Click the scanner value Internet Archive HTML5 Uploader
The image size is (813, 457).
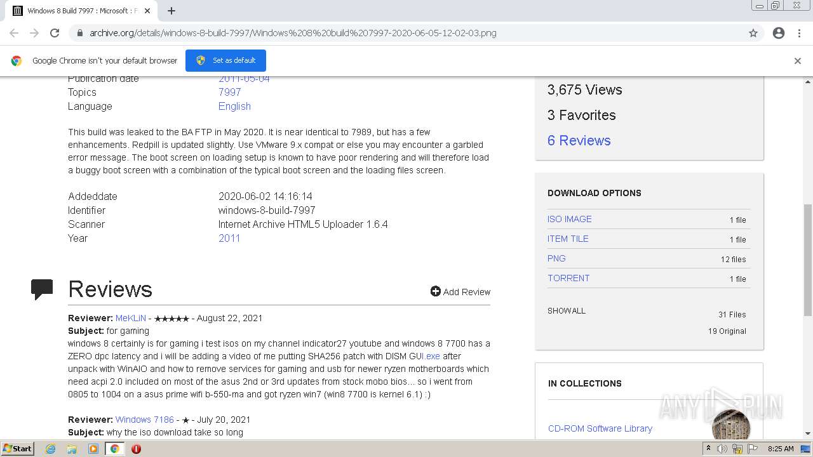(x=303, y=224)
